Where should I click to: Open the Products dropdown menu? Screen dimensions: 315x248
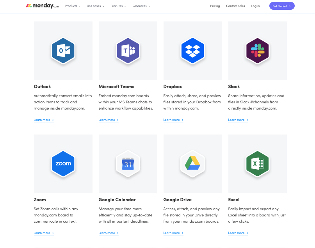73,6
